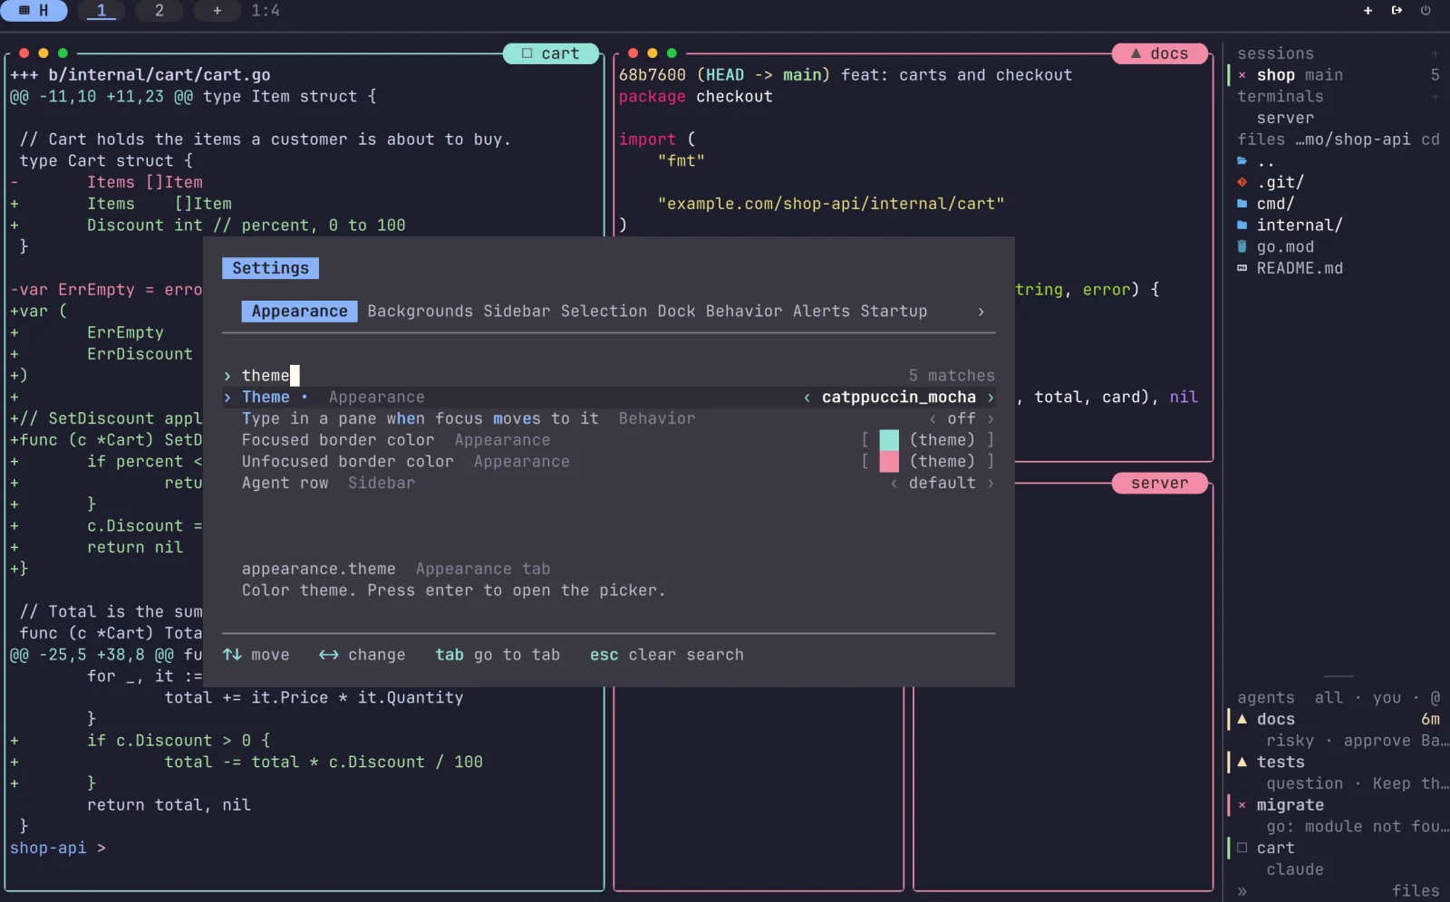1450x902 pixels.
Task: Click the cart pane title label
Action: [552, 53]
